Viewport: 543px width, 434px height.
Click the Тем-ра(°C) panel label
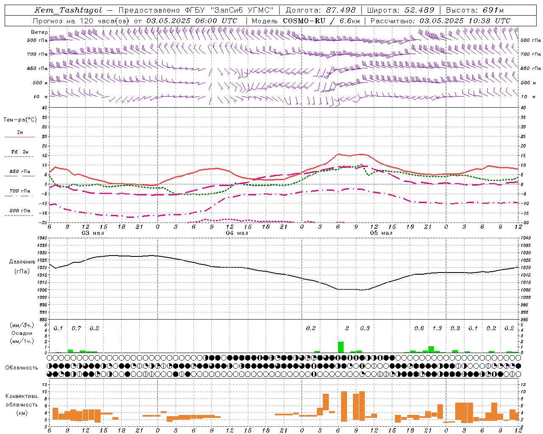pos(20,120)
